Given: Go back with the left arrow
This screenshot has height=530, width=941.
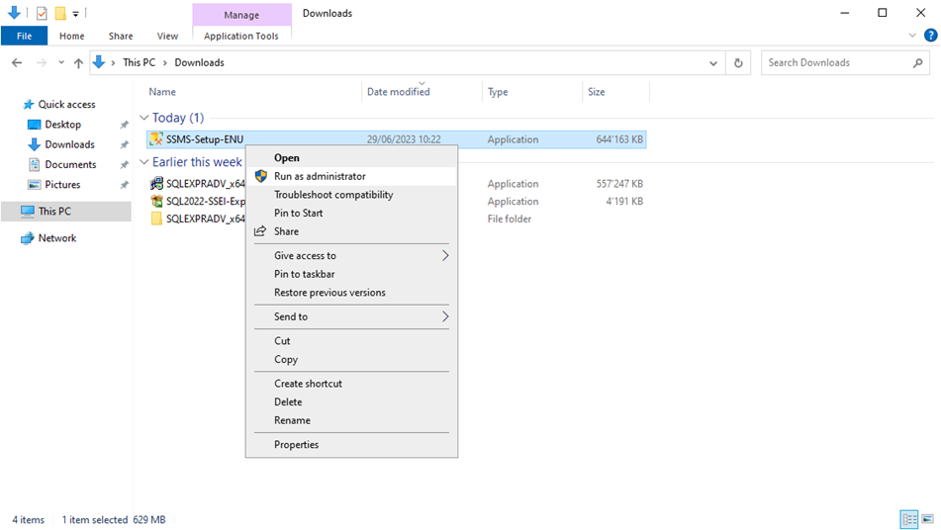Looking at the screenshot, I should coord(17,62).
